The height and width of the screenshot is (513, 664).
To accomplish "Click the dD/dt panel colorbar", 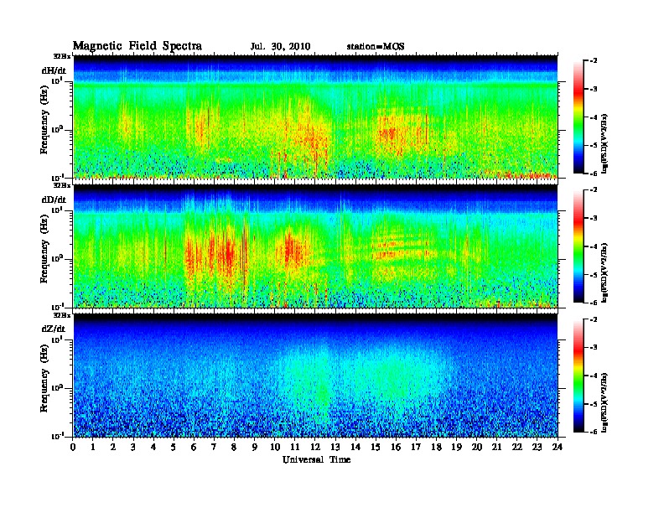I will tap(578, 246).
